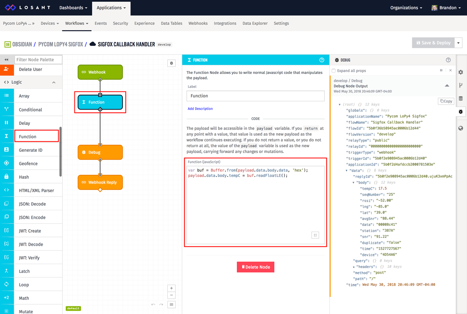Zoom in on the workflow canvas
The width and height of the screenshot is (467, 314).
171,288
